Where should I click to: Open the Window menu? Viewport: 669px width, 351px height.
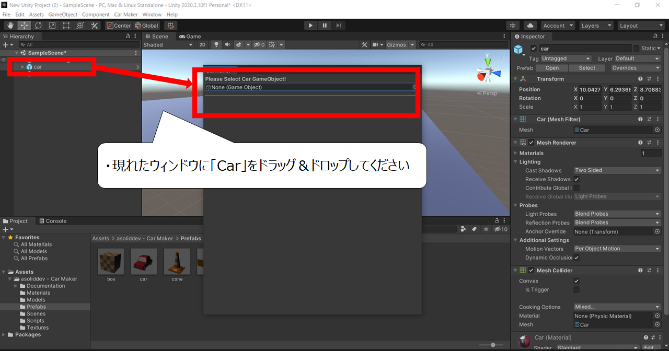pos(152,15)
